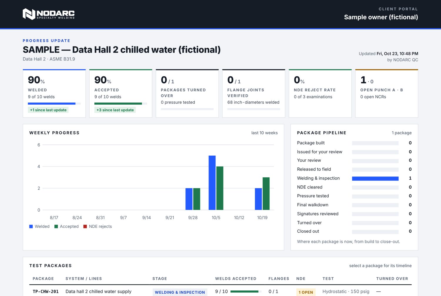
Task: Open the 90% Welded card
Action: pyautogui.click(x=54, y=93)
